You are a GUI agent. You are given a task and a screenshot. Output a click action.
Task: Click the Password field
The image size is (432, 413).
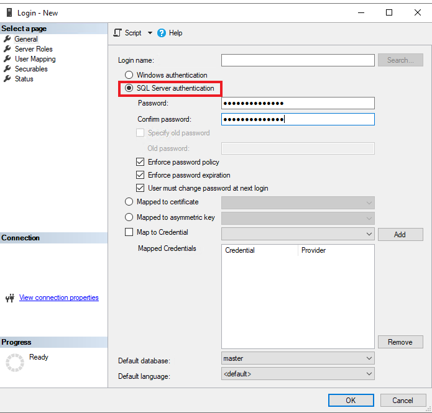(298, 103)
